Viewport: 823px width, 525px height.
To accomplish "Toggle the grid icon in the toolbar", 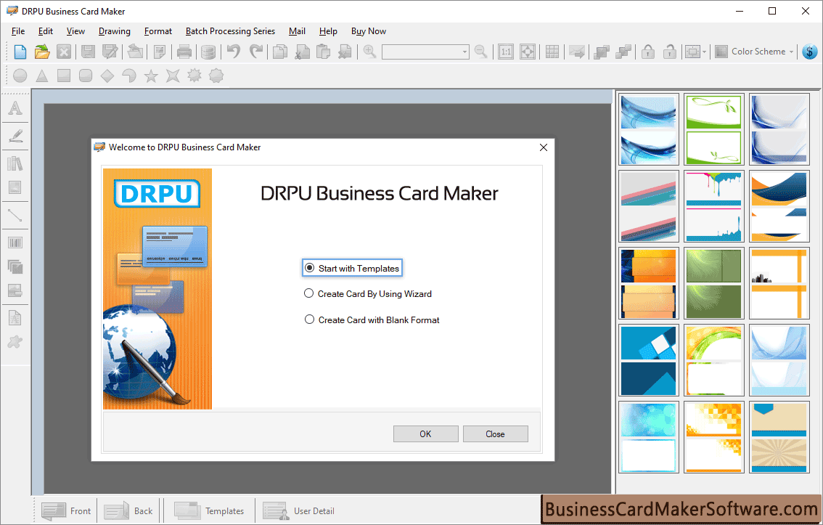I will (x=552, y=52).
